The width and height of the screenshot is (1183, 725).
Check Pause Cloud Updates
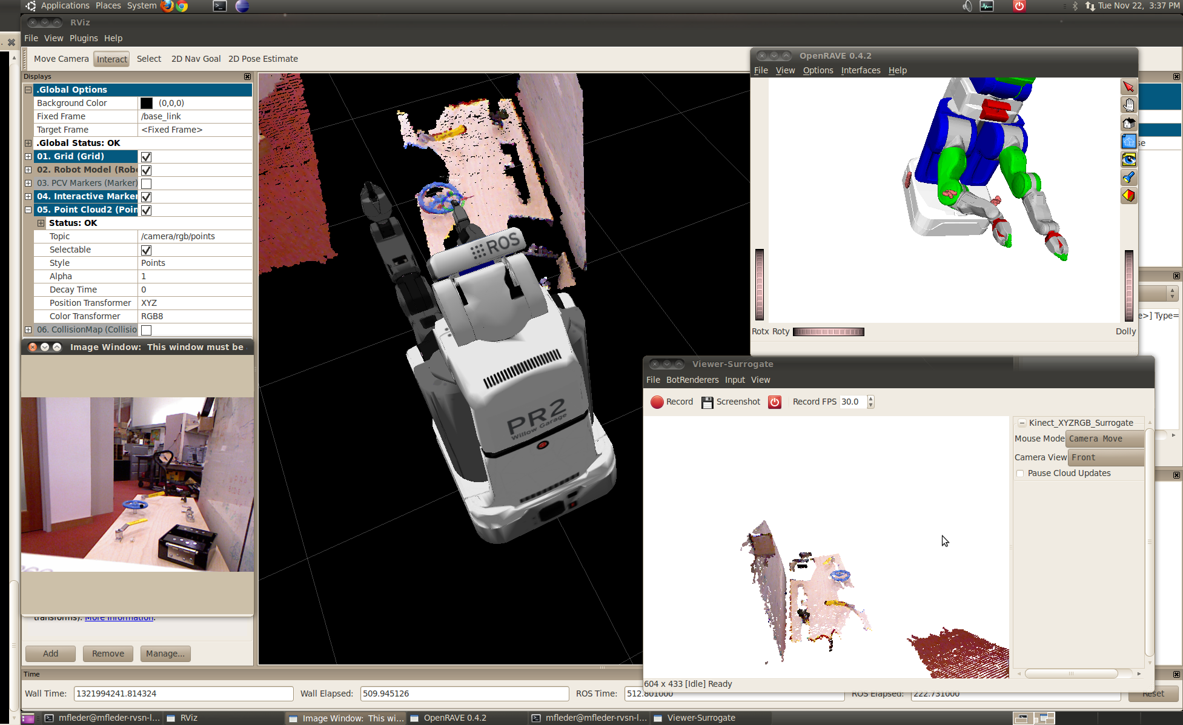[1020, 474]
